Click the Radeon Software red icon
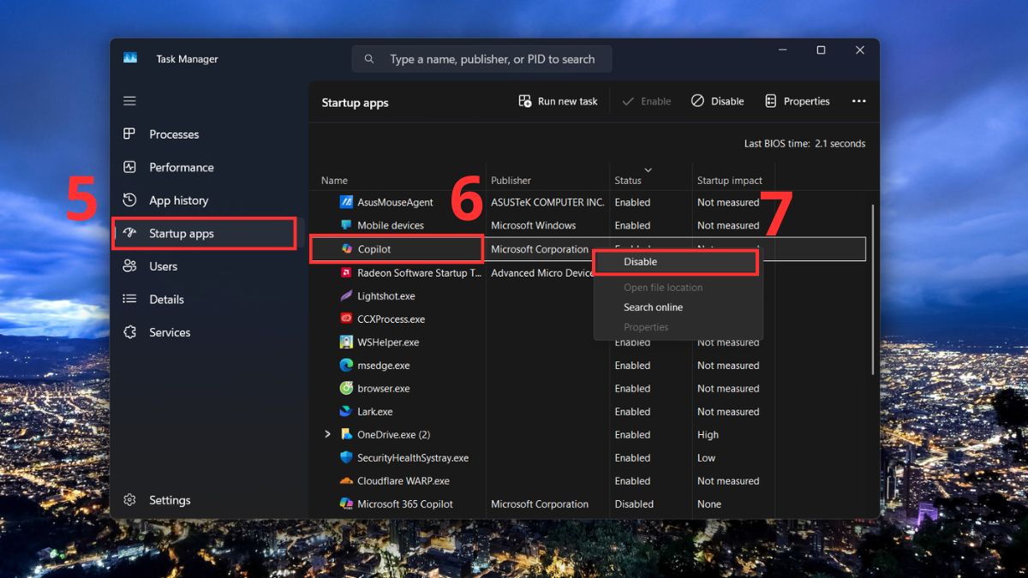The image size is (1028, 578). click(346, 272)
